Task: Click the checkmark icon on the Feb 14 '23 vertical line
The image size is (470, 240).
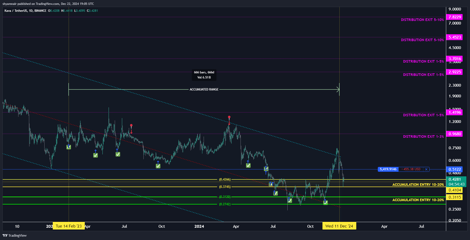Action: [x=69, y=147]
